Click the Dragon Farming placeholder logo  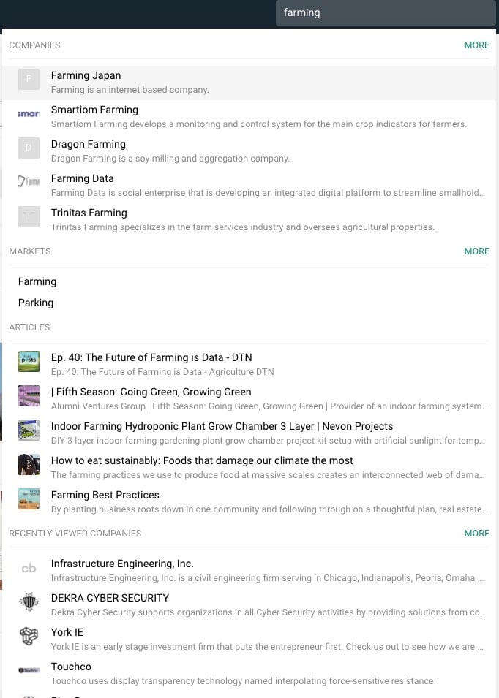click(x=29, y=148)
